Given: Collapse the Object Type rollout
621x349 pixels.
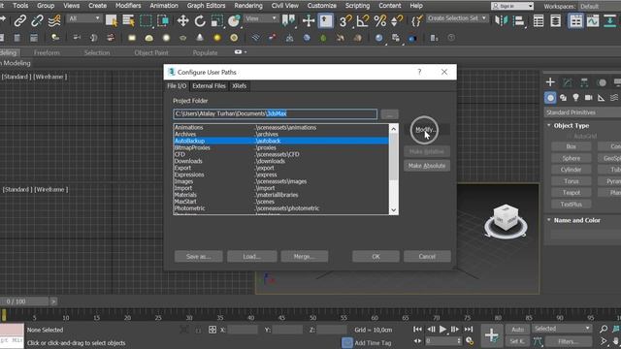Looking at the screenshot, I should (549, 125).
